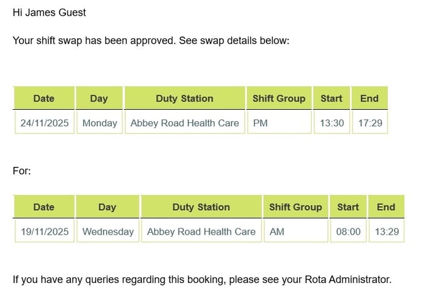421x303 pixels.
Task: Select the 19/11/2025 date cell
Action: tap(44, 231)
